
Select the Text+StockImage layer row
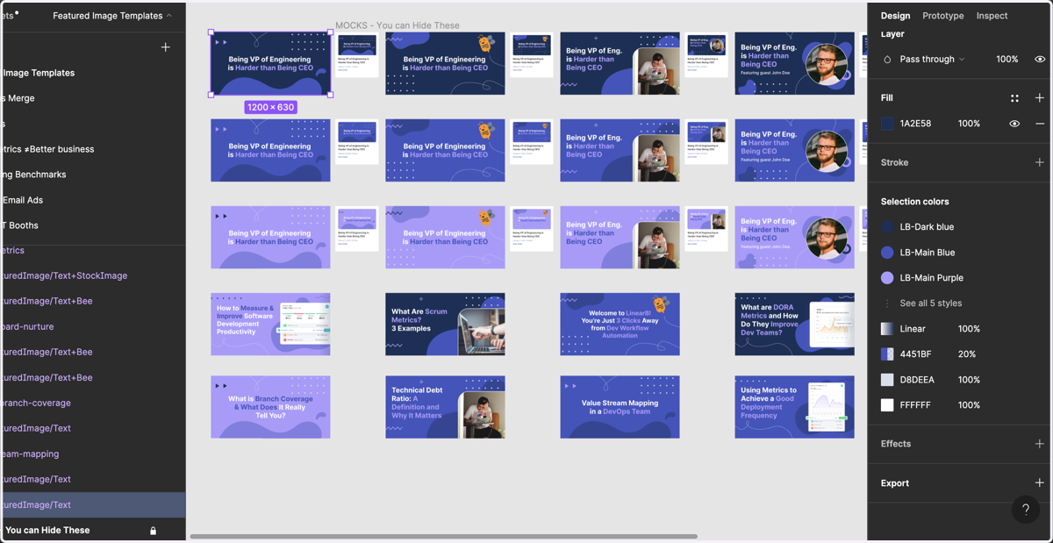92,275
